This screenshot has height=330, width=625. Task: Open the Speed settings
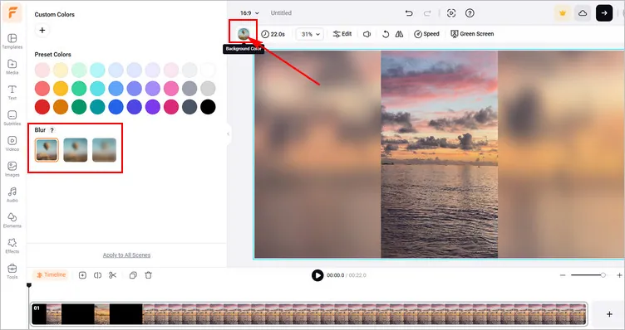point(426,34)
